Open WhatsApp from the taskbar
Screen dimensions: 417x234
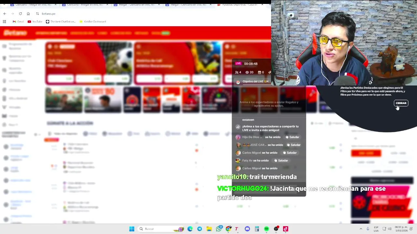tap(219, 229)
